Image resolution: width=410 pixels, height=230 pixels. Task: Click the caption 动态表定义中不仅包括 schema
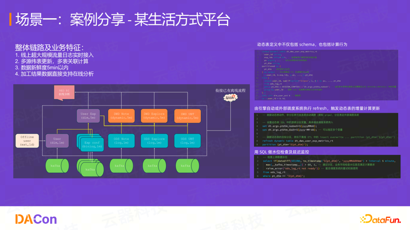pos(302,44)
